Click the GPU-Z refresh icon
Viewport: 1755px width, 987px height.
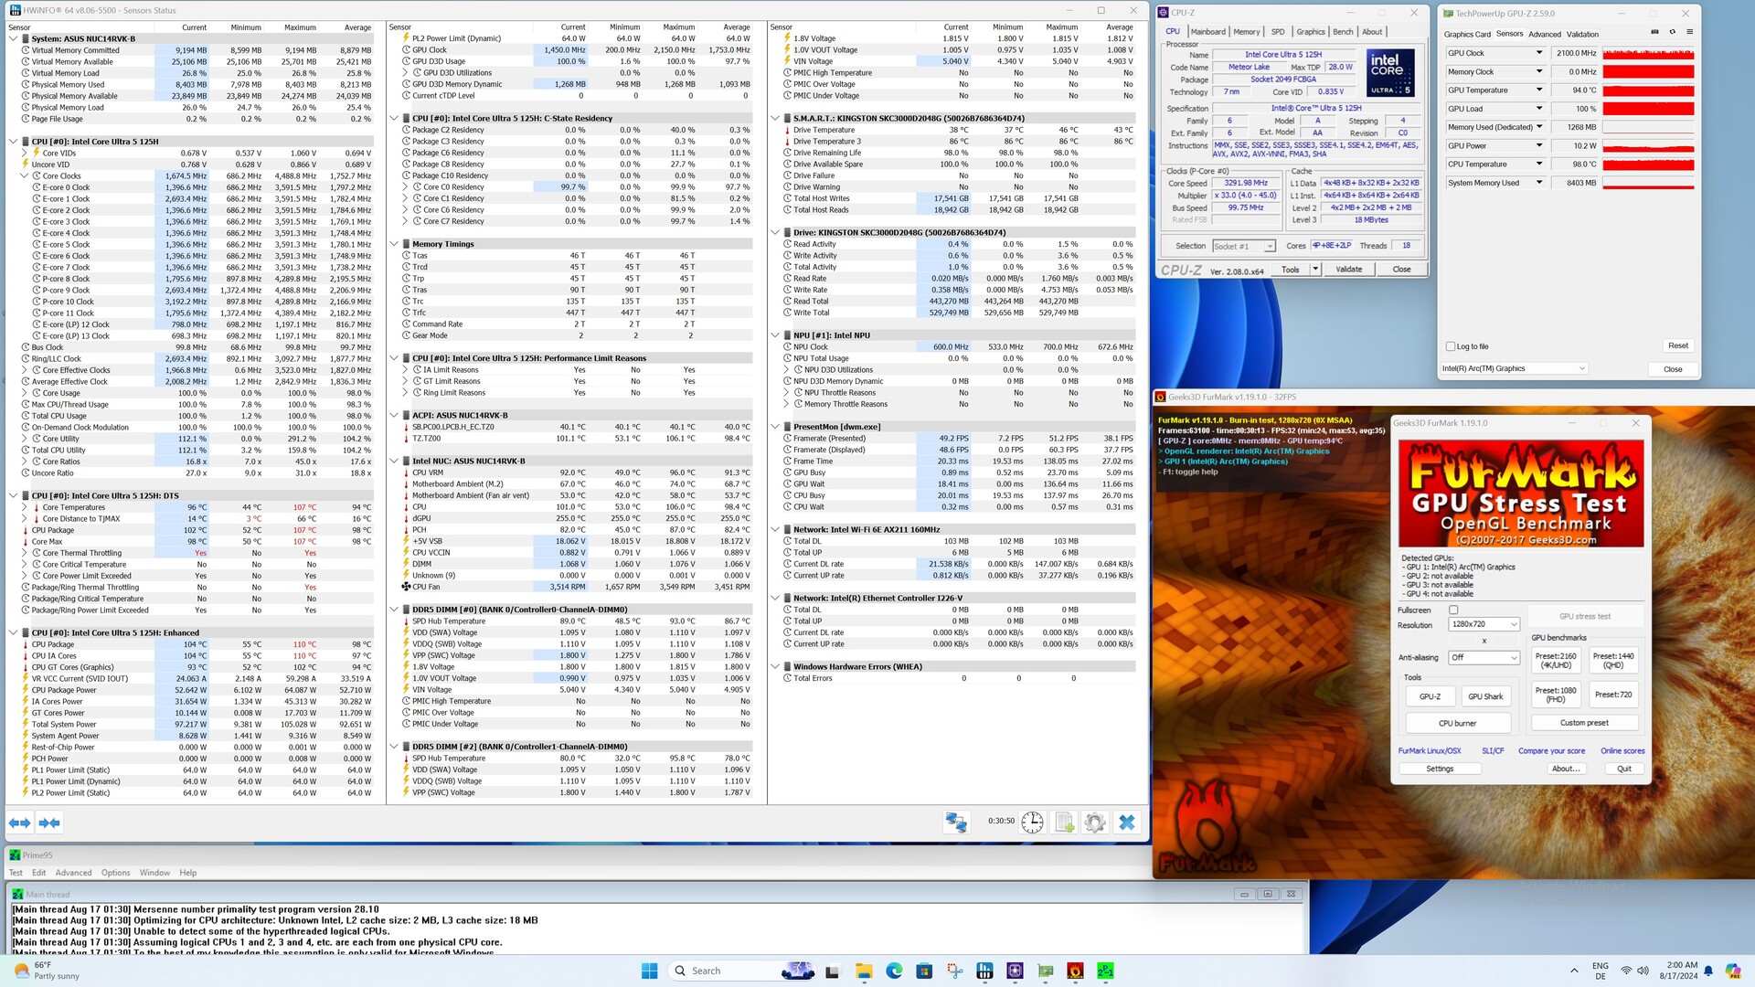click(1673, 32)
